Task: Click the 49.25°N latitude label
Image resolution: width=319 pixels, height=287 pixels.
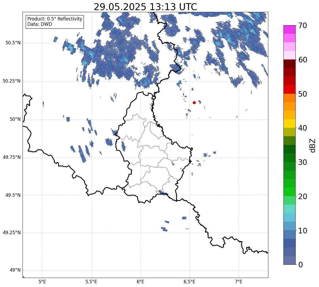Action: tap(11, 233)
